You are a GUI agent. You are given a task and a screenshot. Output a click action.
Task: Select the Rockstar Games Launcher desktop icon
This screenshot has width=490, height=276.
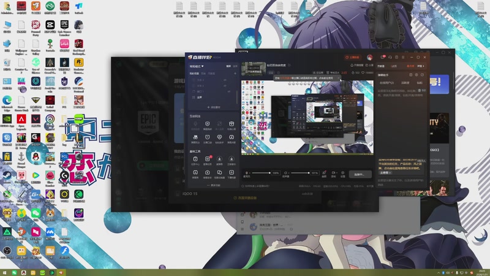[x=79, y=63]
